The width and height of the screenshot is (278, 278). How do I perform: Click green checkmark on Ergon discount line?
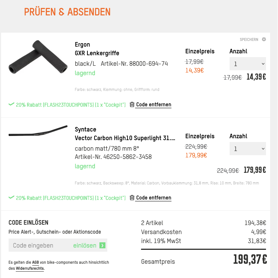(11, 104)
